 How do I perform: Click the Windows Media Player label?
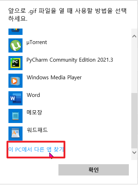tap(54, 78)
